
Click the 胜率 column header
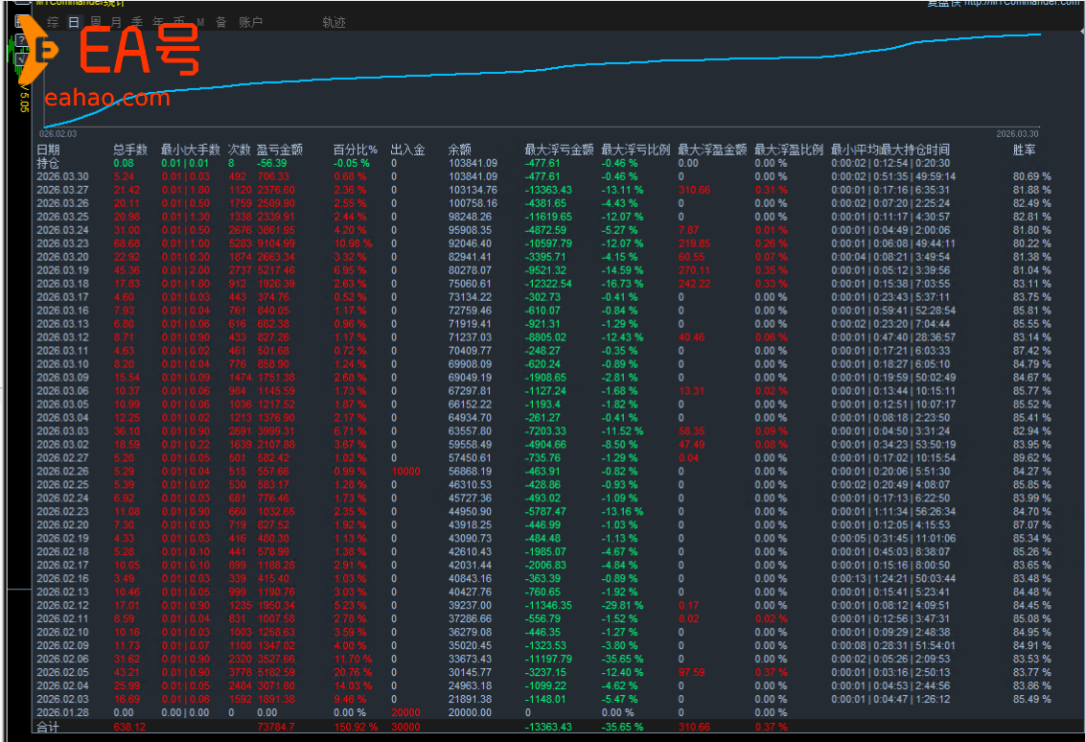(x=1024, y=150)
